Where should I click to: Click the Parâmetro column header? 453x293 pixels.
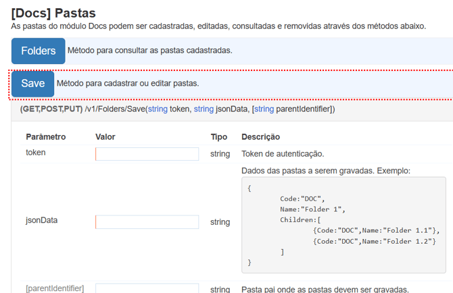[x=45, y=137]
